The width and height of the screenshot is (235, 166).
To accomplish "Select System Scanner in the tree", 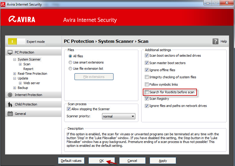I will [29, 59].
